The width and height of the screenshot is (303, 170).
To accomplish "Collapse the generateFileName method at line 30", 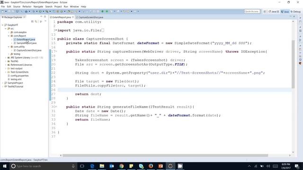I will click(56, 107).
